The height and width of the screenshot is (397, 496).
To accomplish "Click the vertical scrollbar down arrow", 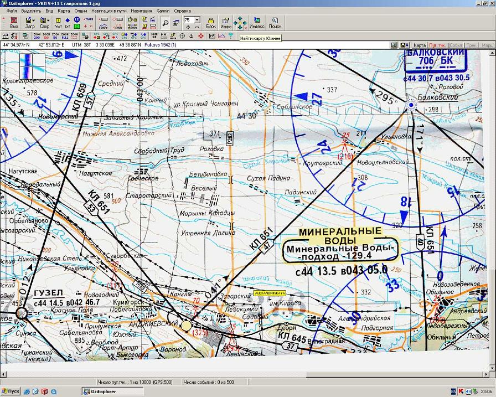I will click(x=492, y=368).
